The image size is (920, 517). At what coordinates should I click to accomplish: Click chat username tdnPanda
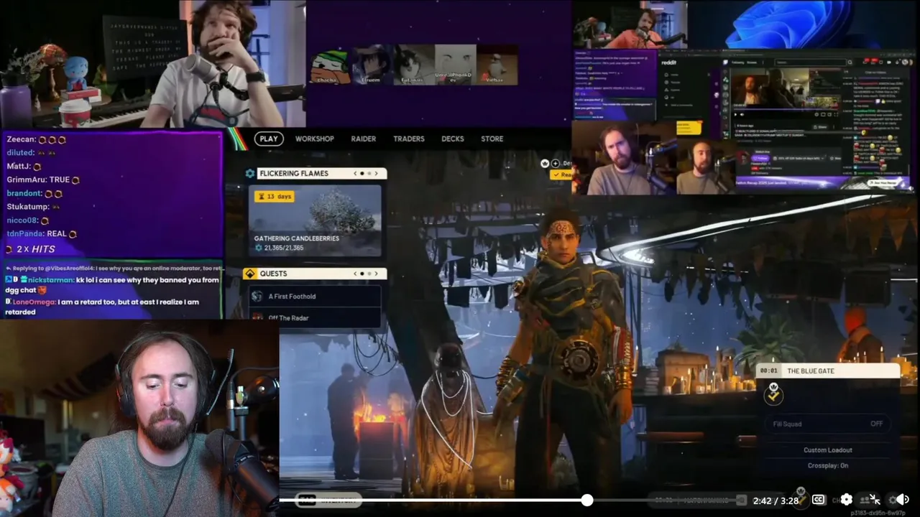25,233
